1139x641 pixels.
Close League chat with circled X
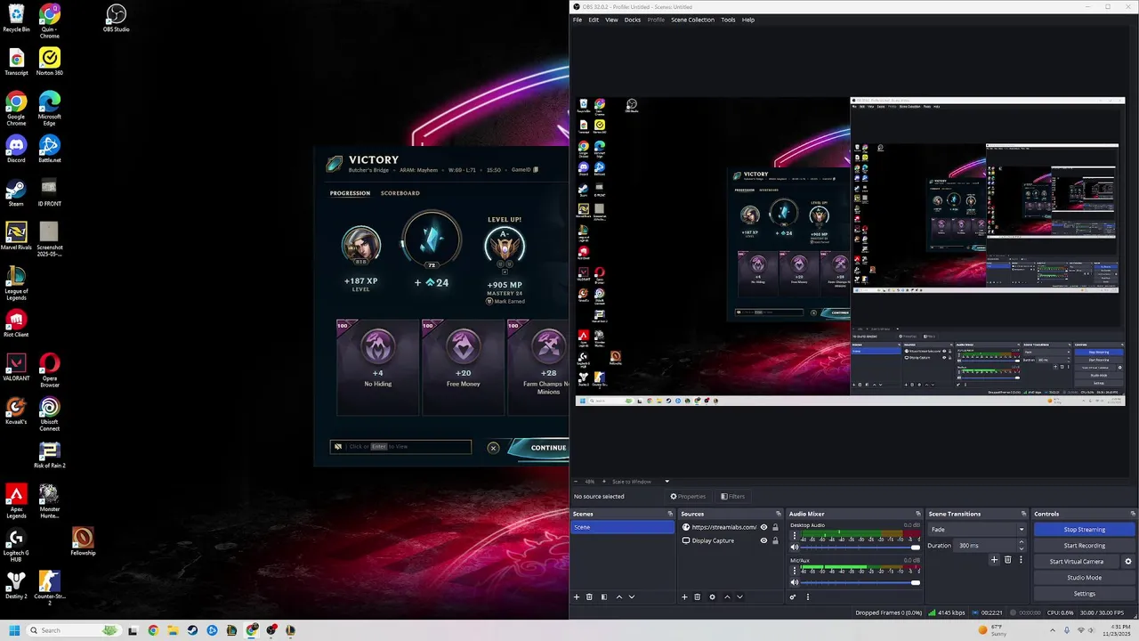(494, 448)
